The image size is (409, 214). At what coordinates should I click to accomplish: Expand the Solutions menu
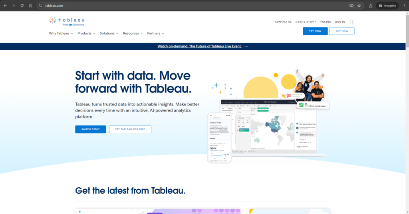(x=109, y=33)
